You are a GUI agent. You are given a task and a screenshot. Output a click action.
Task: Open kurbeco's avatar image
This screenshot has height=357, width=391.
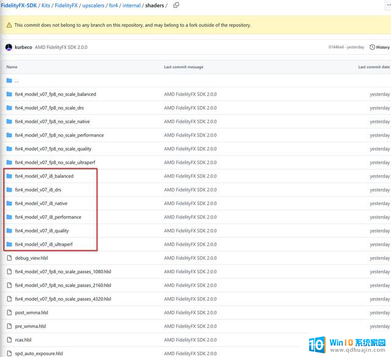[x=9, y=47]
